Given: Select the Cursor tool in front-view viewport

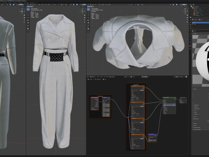Looking at the screenshot, I should point(28,12).
